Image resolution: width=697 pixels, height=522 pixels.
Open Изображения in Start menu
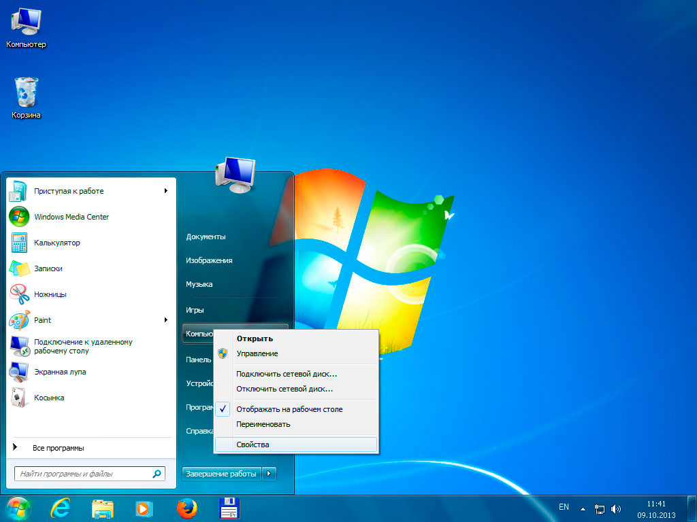(x=209, y=260)
